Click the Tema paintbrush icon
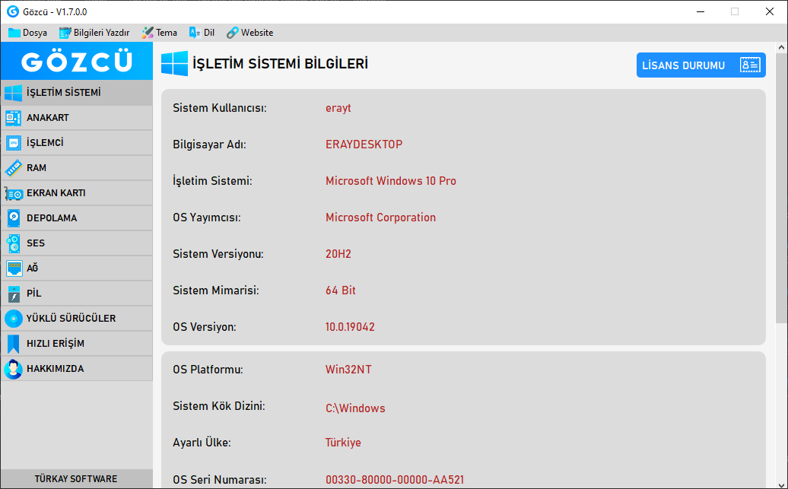788x489 pixels. pos(148,33)
